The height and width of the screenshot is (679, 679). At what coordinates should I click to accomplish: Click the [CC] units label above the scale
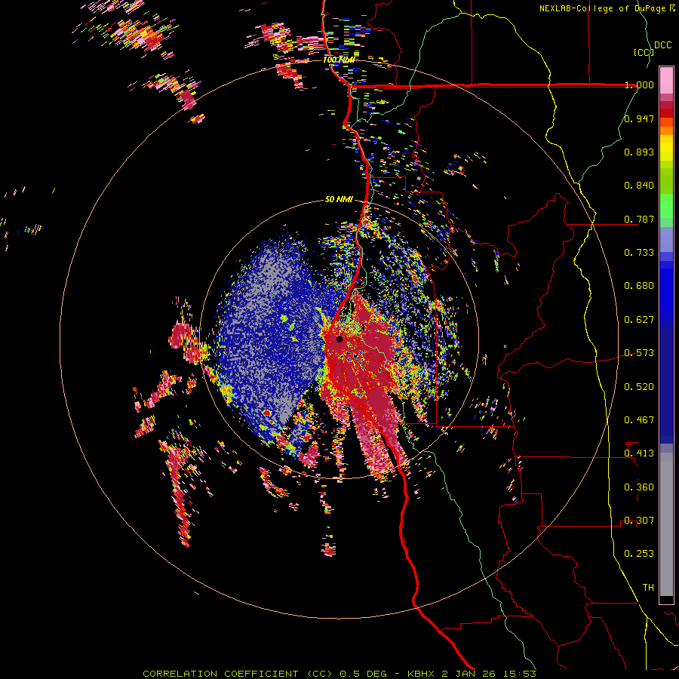[644, 52]
